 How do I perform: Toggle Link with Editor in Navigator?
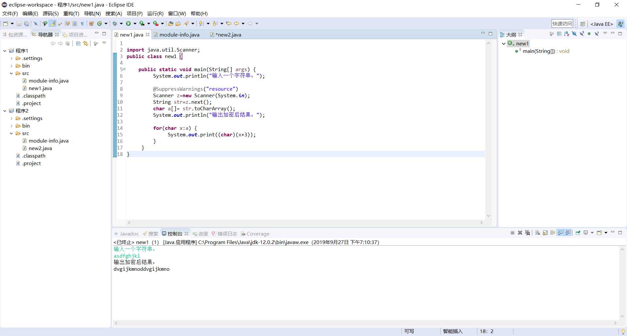click(86, 43)
